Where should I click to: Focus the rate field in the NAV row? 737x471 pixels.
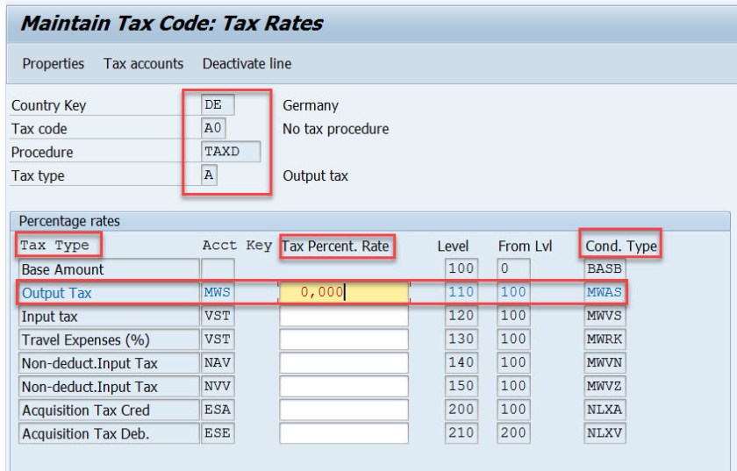coord(343,363)
